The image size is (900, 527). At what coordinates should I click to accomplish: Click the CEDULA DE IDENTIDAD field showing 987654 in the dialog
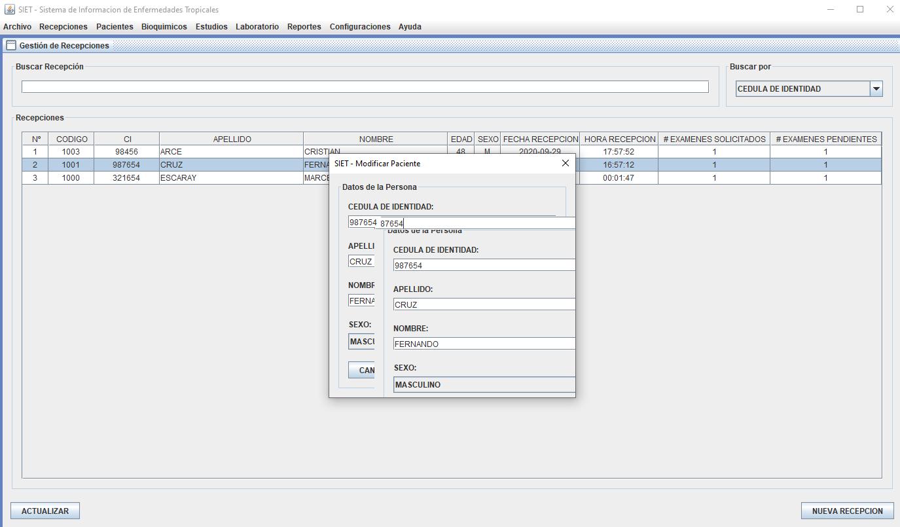pos(484,265)
